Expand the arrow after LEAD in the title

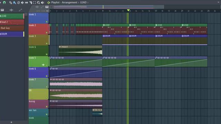(x=88, y=2)
